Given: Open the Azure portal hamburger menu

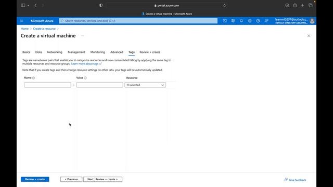Looking at the screenshot, I should (22, 21).
